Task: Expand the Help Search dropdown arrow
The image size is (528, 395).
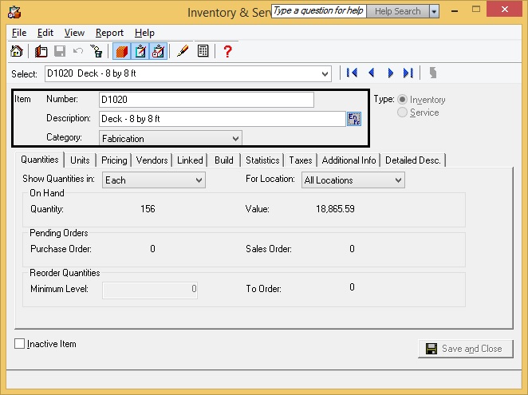Action: 434,12
